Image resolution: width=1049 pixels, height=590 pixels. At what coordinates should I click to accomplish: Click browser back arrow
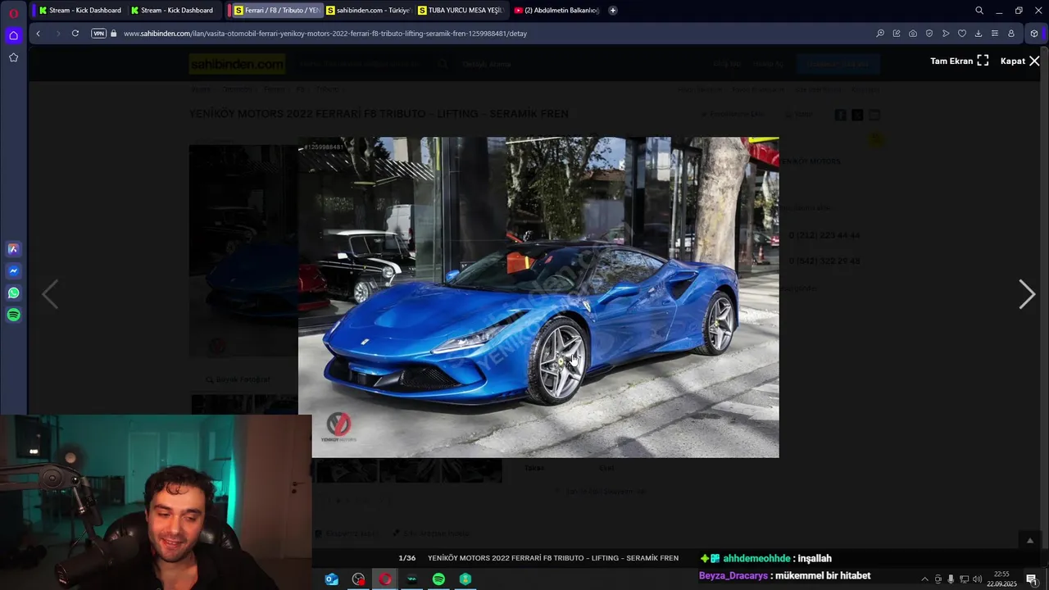(38, 34)
